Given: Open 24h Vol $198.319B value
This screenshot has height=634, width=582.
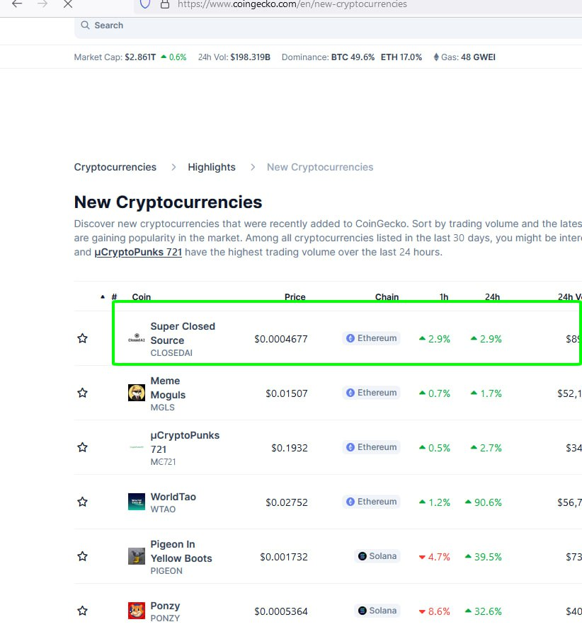Looking at the screenshot, I should (x=250, y=57).
